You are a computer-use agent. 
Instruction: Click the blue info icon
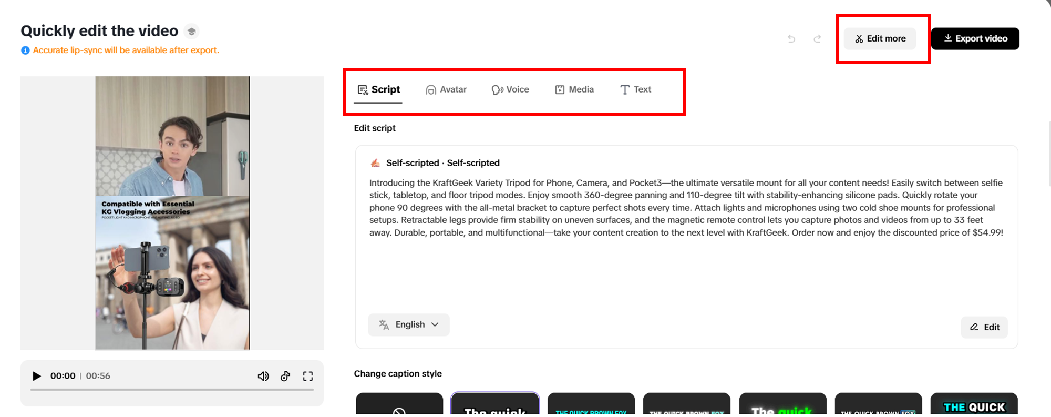coord(25,50)
